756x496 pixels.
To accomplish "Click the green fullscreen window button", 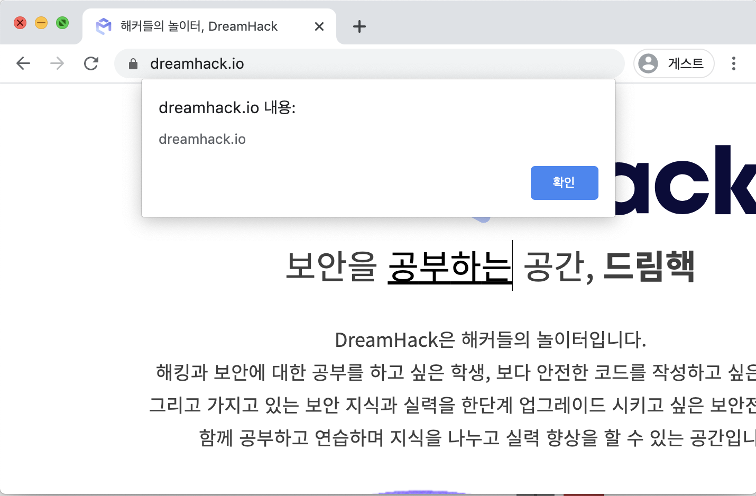I will click(62, 23).
